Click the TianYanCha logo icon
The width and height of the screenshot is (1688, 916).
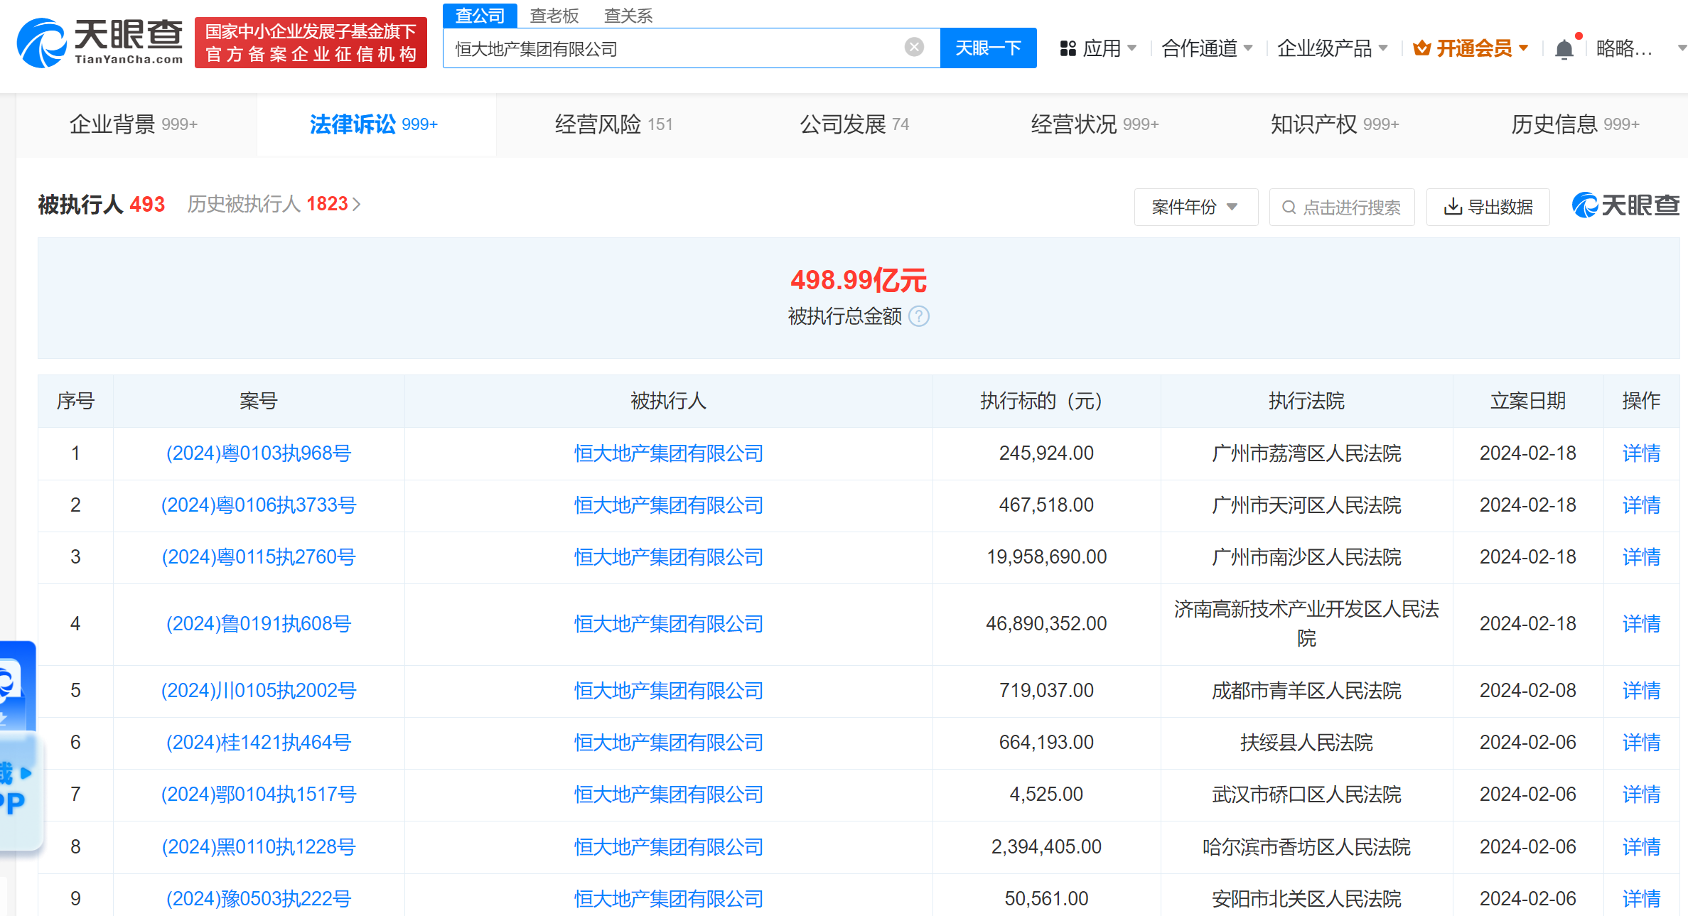pyautogui.click(x=41, y=43)
